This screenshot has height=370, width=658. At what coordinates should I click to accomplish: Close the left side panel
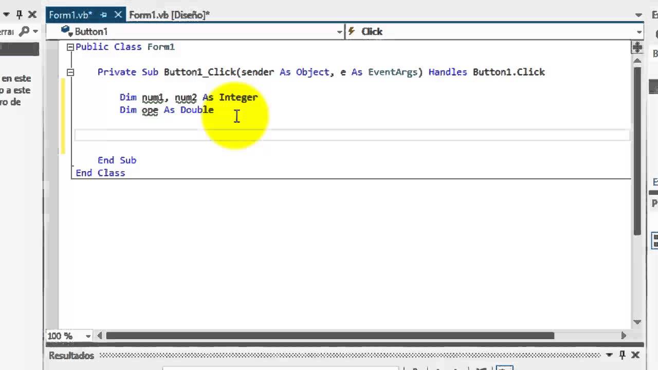(x=32, y=15)
